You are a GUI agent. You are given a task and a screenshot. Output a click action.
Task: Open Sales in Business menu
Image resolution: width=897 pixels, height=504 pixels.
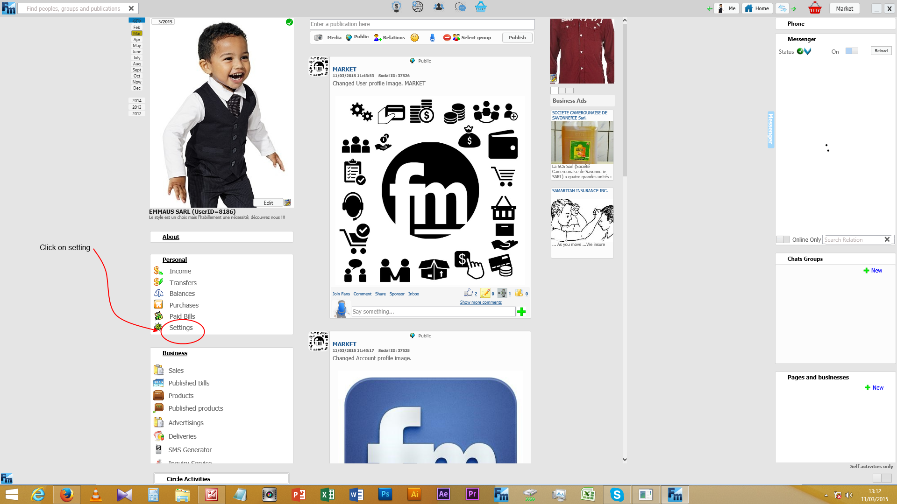[176, 371]
